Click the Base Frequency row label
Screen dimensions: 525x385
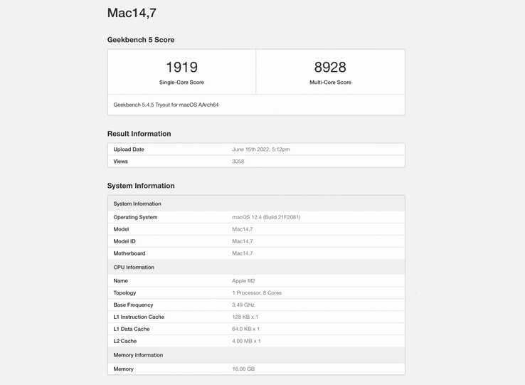point(133,305)
